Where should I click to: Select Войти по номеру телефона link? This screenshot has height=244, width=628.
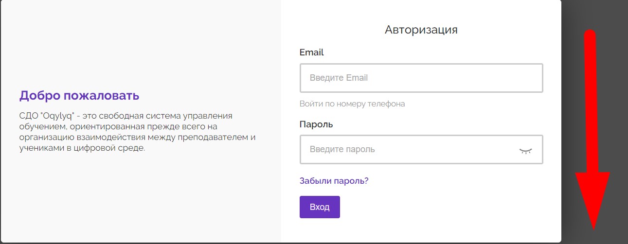(352, 104)
